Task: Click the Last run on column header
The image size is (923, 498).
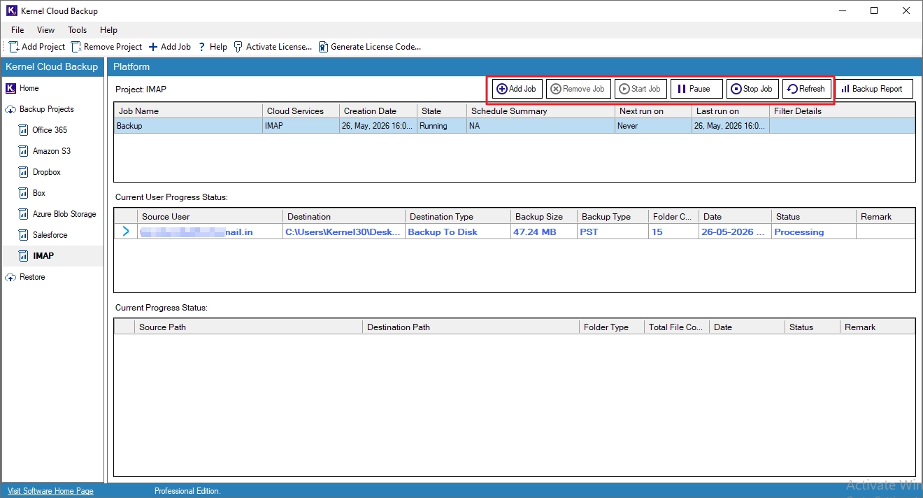Action: [730, 111]
